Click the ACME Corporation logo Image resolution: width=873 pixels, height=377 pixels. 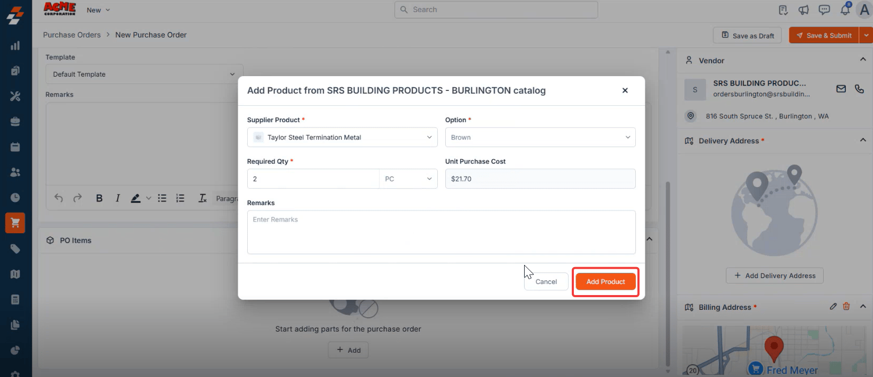coord(59,9)
